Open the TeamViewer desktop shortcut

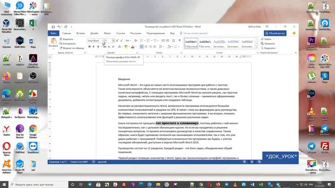(33, 148)
